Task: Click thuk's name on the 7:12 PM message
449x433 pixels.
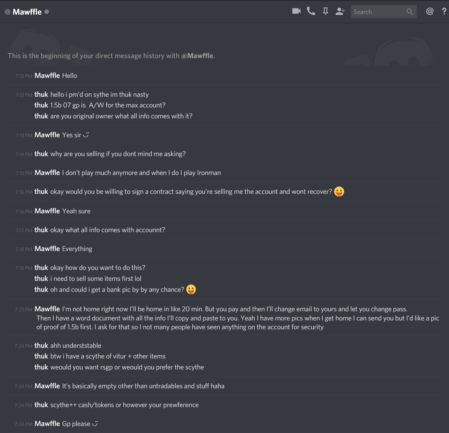Action: point(41,94)
